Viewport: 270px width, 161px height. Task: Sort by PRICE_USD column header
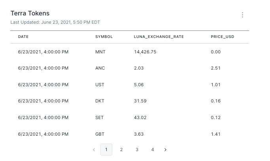point(223,37)
